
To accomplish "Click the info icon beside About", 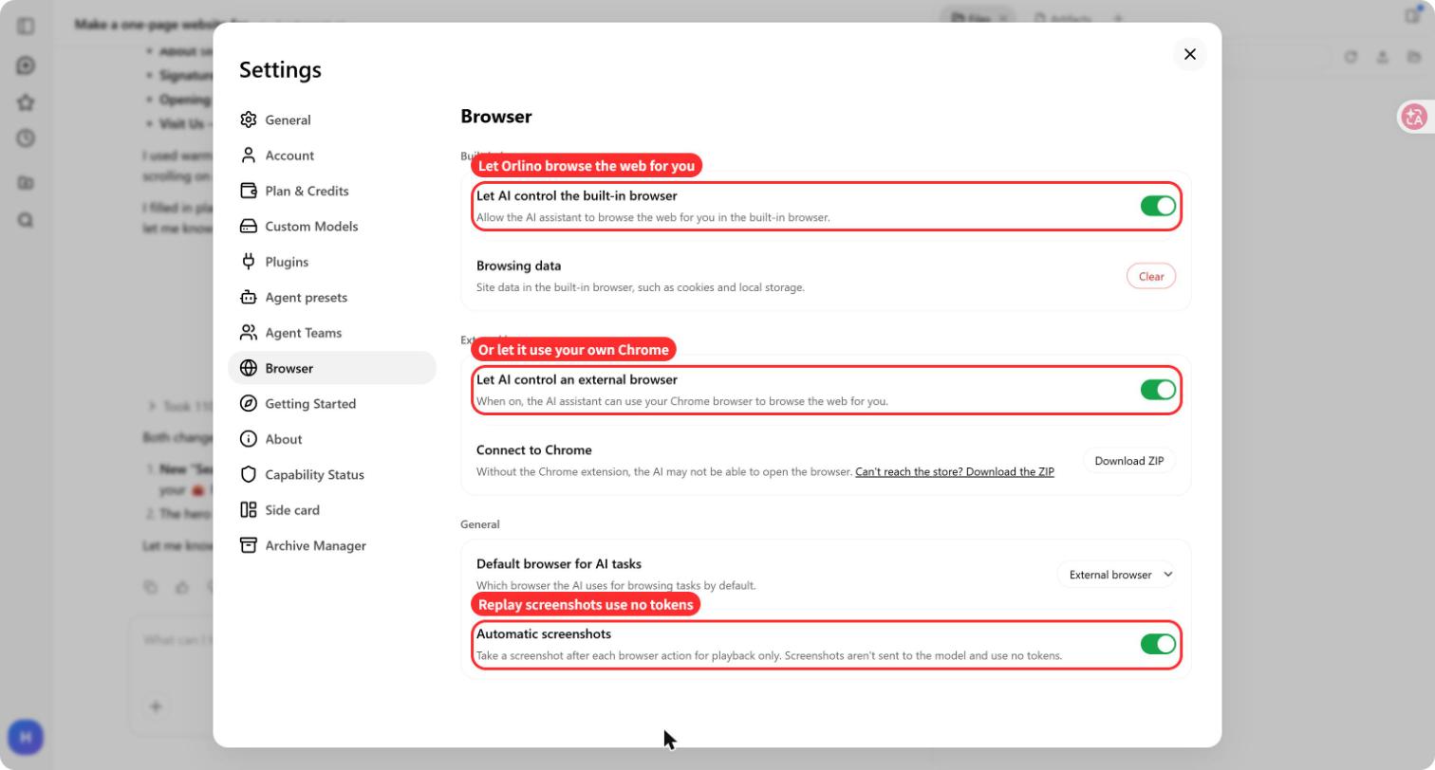I will click(x=249, y=439).
